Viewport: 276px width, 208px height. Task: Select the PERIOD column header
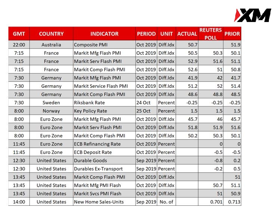146,34
